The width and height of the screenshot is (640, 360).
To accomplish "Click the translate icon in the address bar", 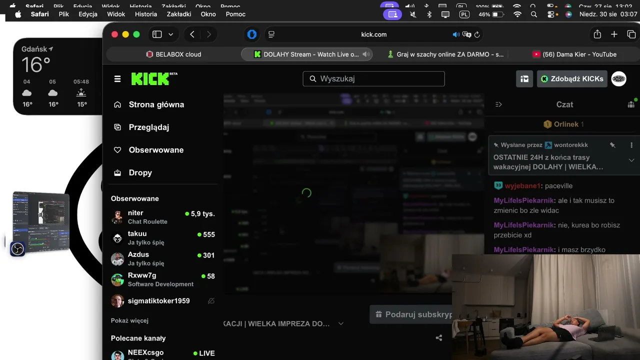I will tap(467, 34).
